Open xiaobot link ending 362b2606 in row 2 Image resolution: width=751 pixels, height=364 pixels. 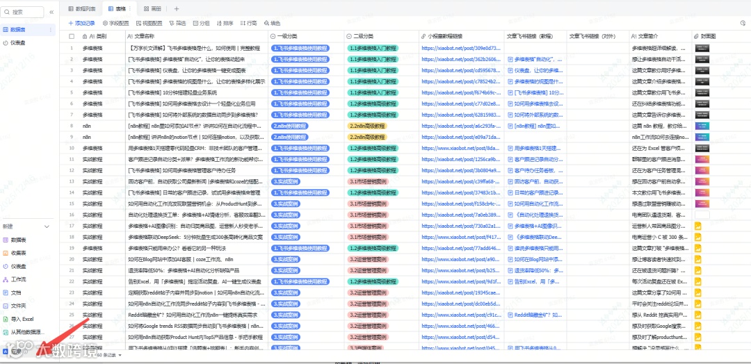coord(461,59)
